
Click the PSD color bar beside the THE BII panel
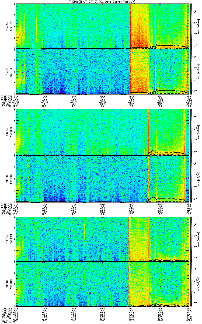(x=191, y=284)
